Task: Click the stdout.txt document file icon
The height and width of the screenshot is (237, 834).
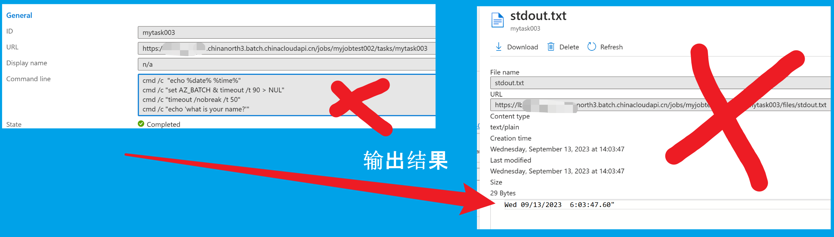Action: (x=498, y=20)
